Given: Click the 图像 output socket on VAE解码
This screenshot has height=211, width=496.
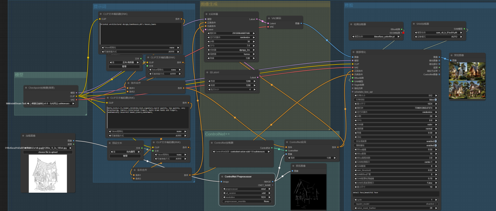Looking at the screenshot, I should (301, 23).
